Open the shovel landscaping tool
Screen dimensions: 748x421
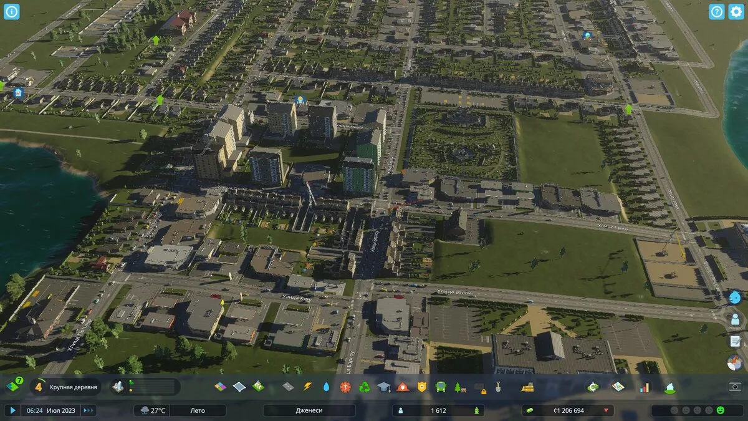click(x=498, y=387)
